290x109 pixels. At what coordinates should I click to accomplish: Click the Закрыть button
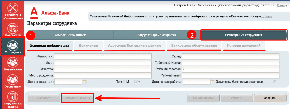(270, 98)
